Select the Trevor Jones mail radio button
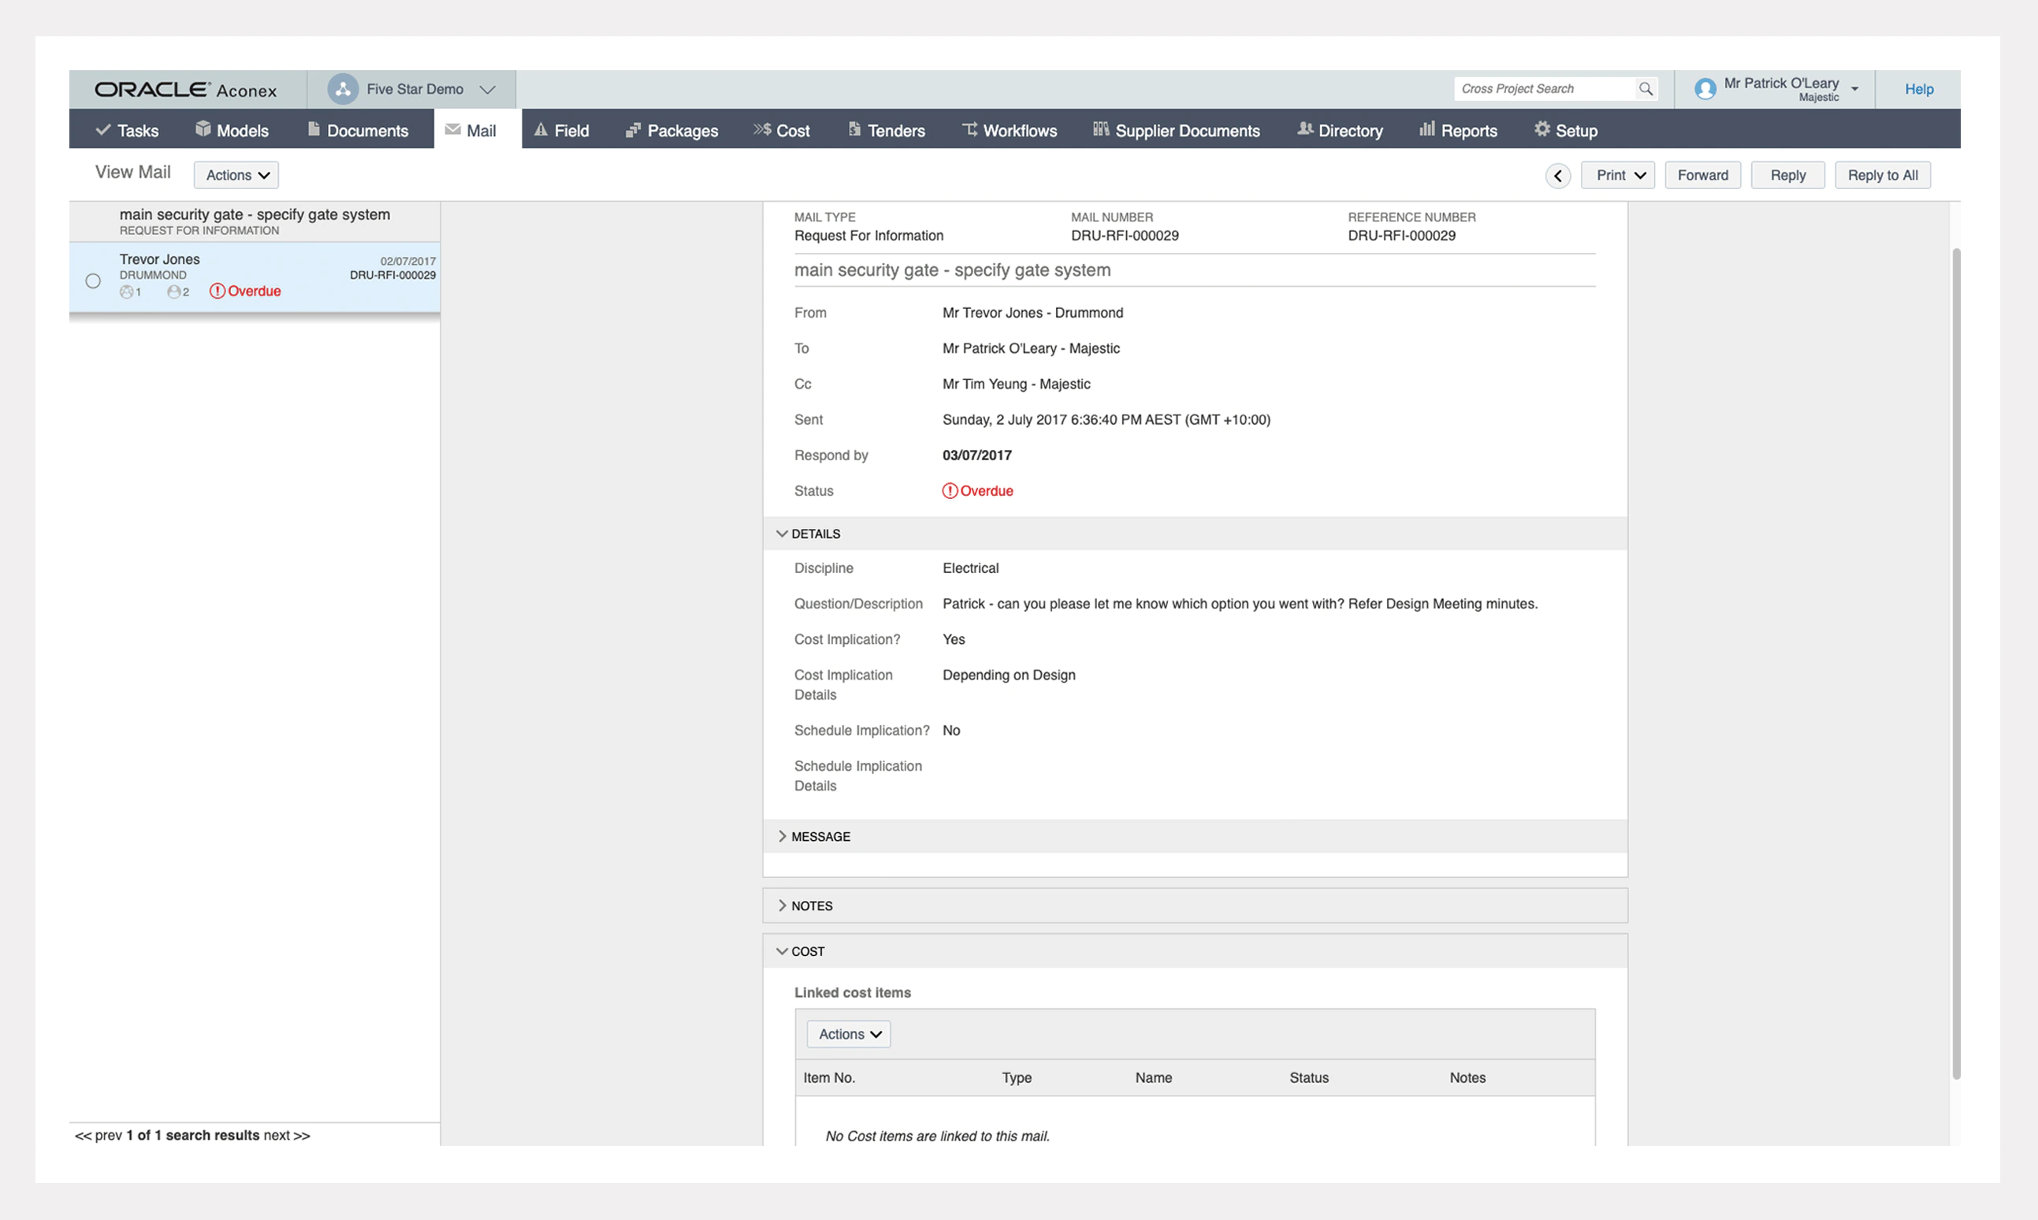Screen dimensions: 2038x1220 click(93, 281)
